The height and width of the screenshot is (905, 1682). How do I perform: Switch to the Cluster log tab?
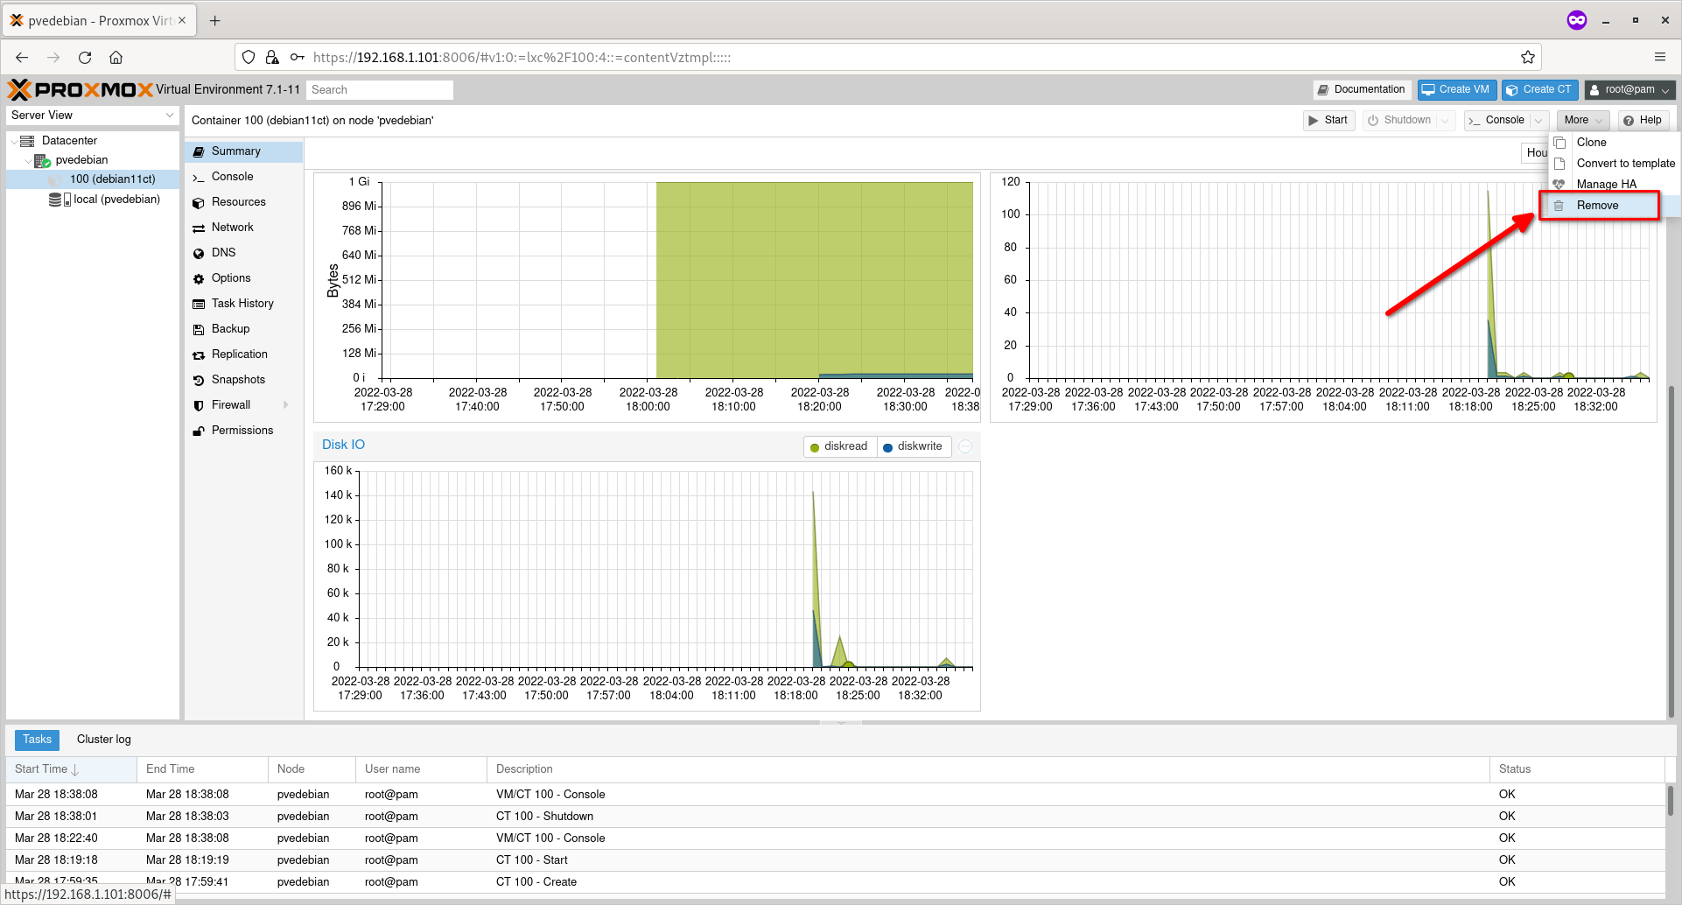[x=103, y=739]
